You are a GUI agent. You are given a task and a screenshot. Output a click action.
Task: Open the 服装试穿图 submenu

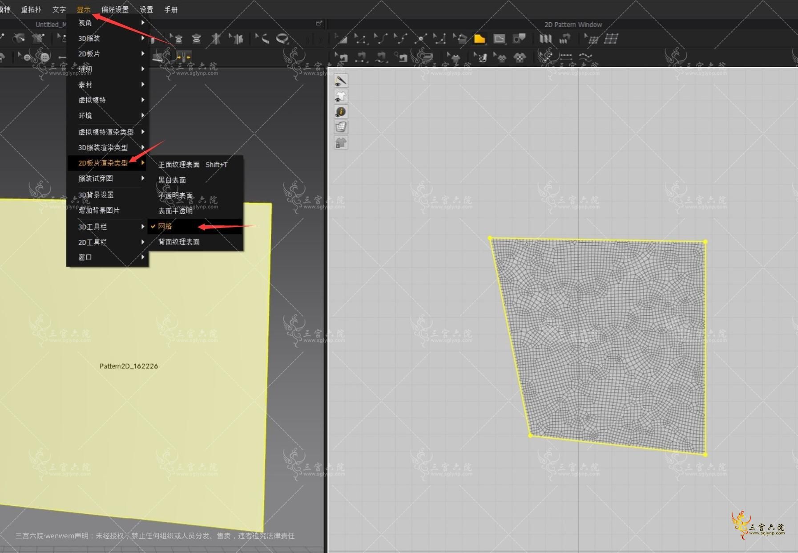[x=107, y=178]
